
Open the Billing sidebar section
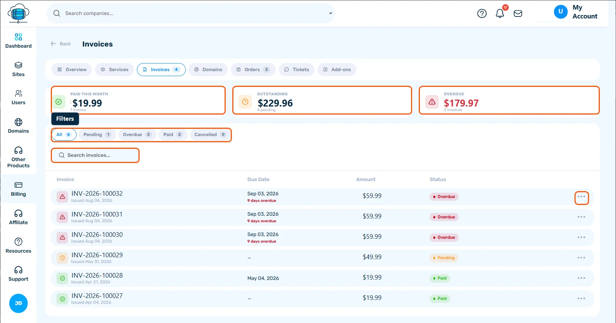pos(18,189)
